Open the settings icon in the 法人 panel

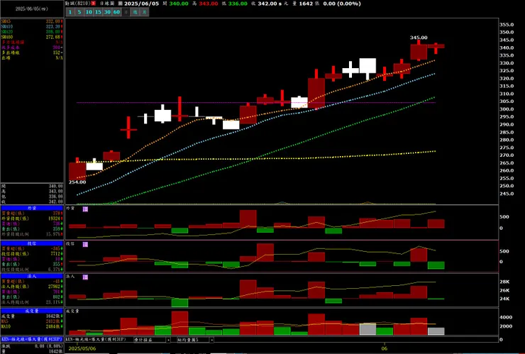point(85,277)
